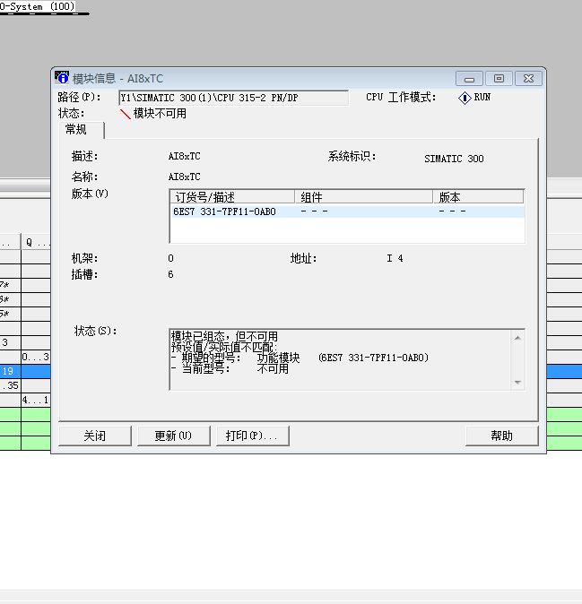Viewport: 582px width, 604px height.
Task: Click the Q column header in background table
Action: click(36, 242)
